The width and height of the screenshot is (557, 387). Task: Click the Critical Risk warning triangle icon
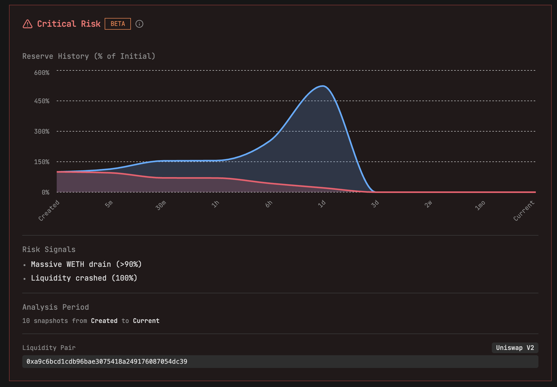(x=28, y=24)
